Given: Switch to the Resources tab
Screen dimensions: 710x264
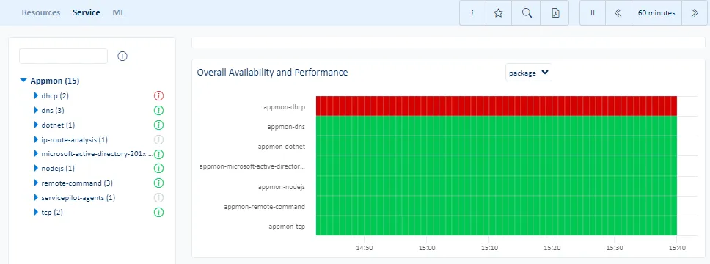Looking at the screenshot, I should coord(41,12).
